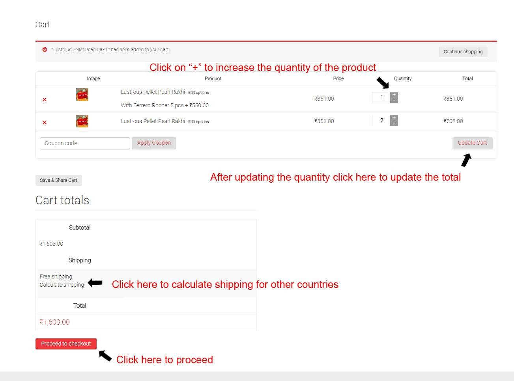Image resolution: width=514 pixels, height=381 pixels.
Task: Remove the ₹702.00 Rakhi item from cart
Action: (45, 123)
